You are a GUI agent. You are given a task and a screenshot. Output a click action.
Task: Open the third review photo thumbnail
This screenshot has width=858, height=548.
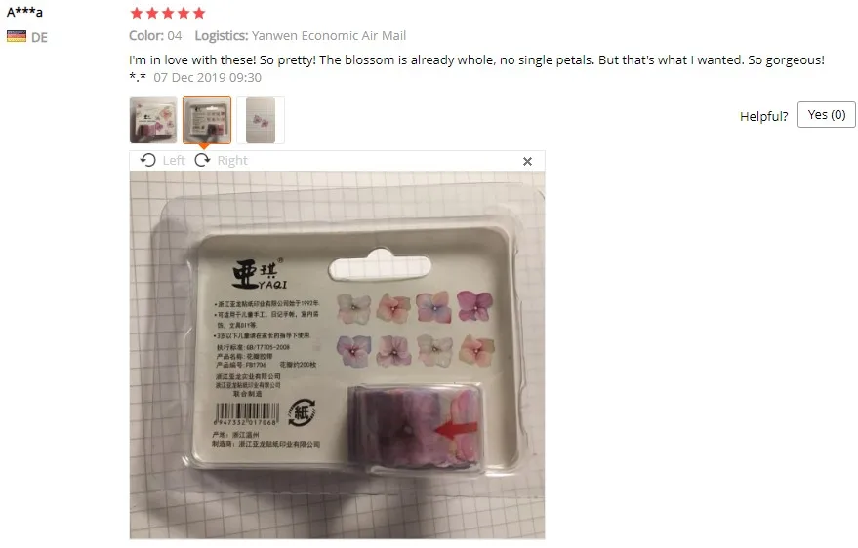[x=261, y=120]
